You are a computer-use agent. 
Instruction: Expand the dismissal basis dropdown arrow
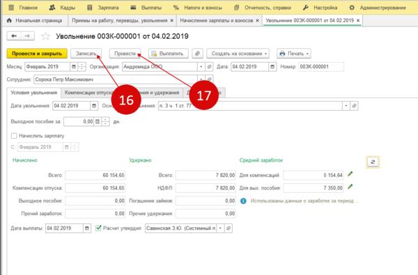point(346,106)
